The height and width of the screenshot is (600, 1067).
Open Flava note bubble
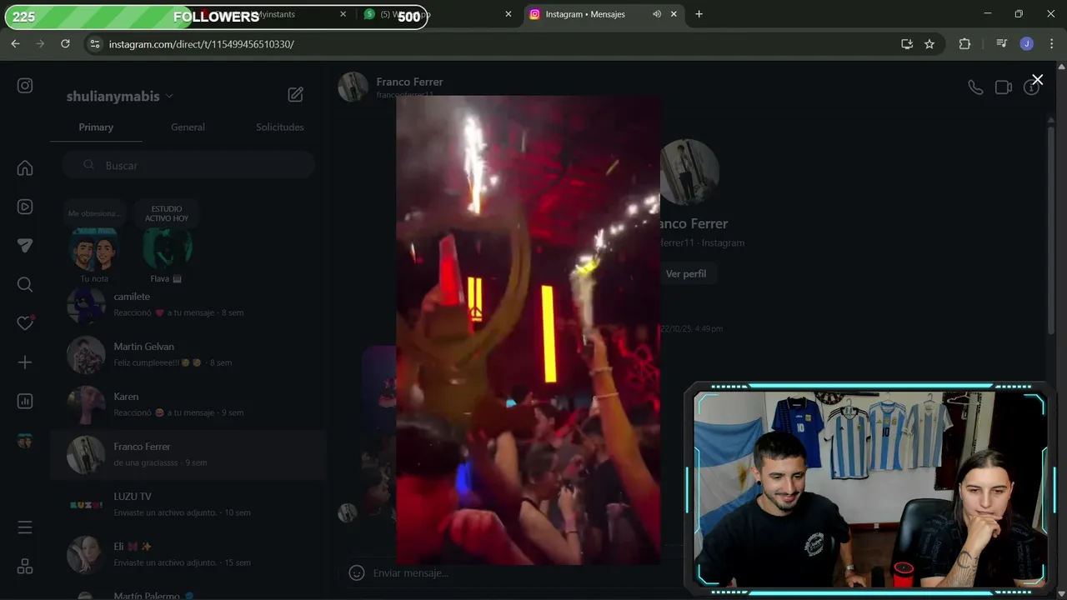pyautogui.click(x=166, y=248)
